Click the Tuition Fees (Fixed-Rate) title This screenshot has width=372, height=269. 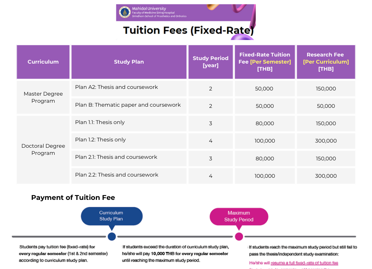(188, 30)
